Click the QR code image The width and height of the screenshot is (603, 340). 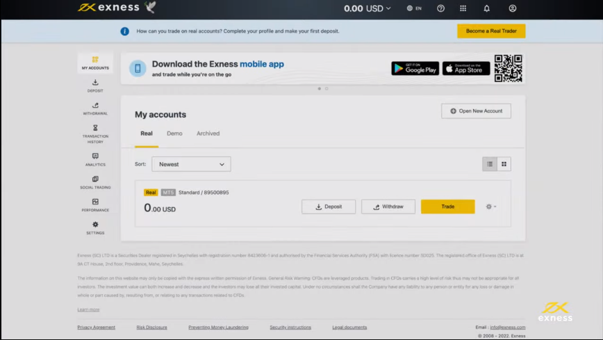click(508, 68)
